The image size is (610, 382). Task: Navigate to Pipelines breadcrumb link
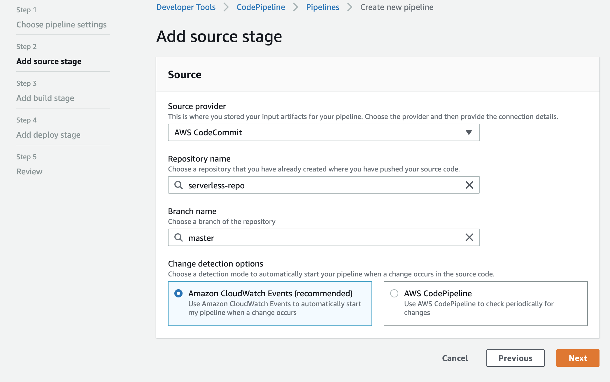pyautogui.click(x=322, y=7)
